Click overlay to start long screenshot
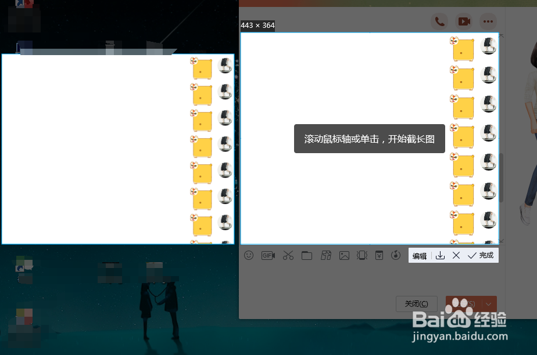The image size is (537, 355). pyautogui.click(x=370, y=138)
